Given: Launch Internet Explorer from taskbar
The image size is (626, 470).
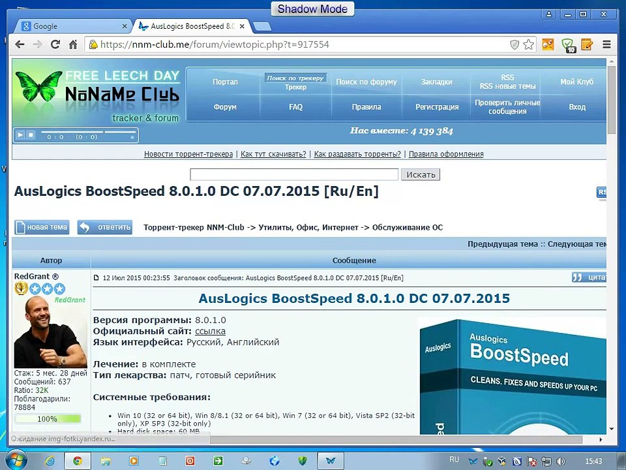Looking at the screenshot, I should (x=50, y=461).
